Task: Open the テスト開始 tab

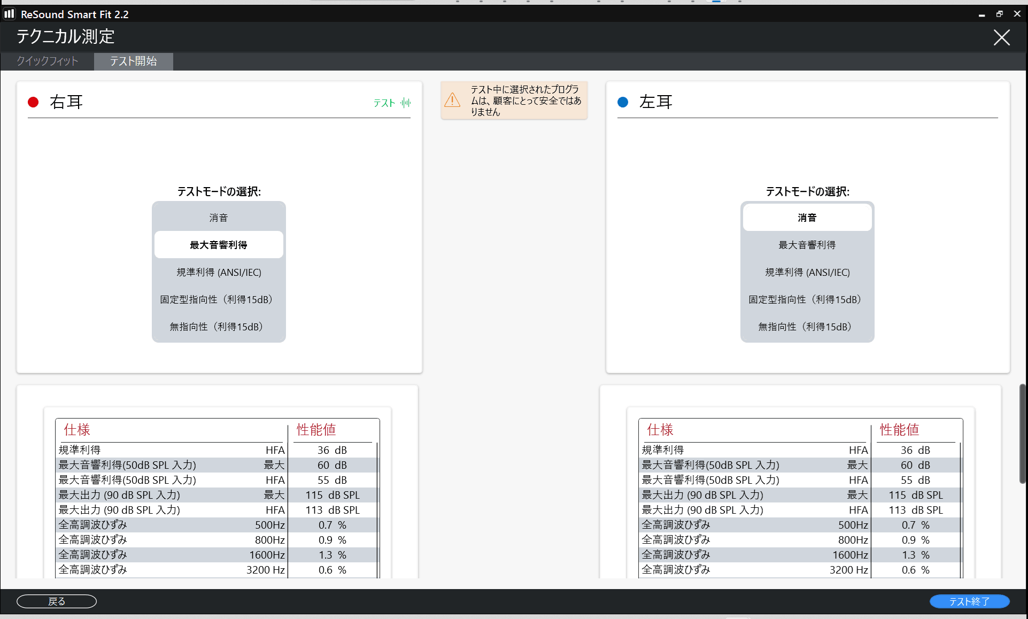Action: [x=133, y=61]
